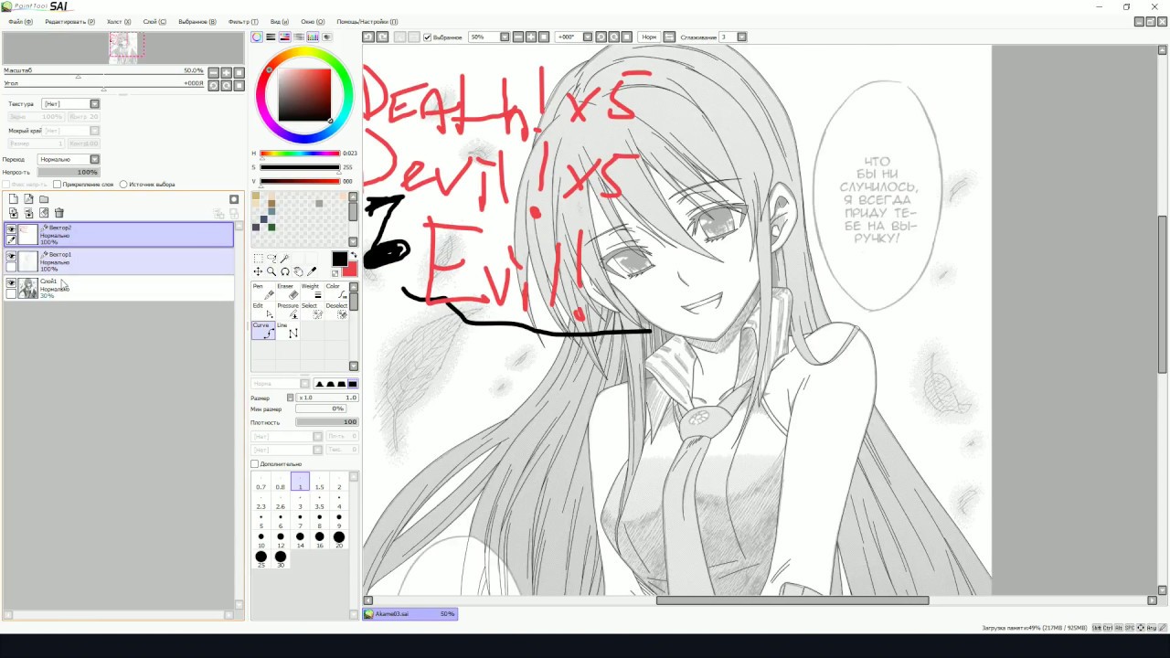Screen dimensions: 1170x658
Task: Click the canvas horizontal scrollbar
Action: (x=792, y=600)
